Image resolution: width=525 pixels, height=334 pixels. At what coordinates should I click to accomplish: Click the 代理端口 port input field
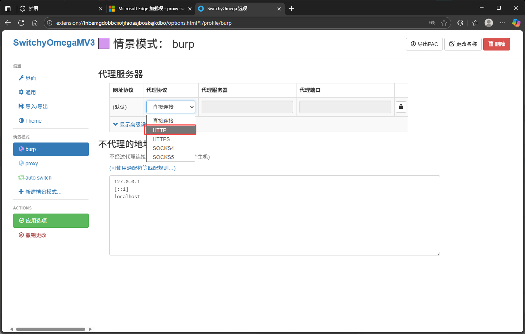[345, 107]
